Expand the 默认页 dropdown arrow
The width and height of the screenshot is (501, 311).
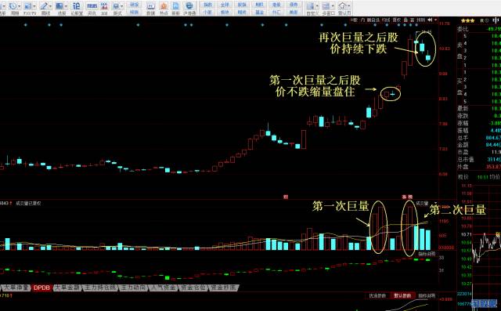click(349, 6)
